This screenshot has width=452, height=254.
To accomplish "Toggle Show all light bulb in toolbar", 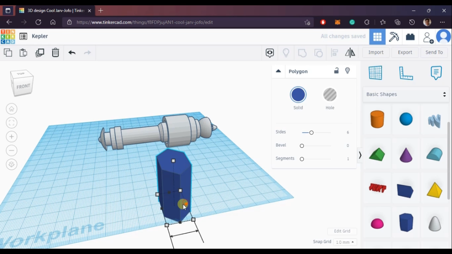I will [x=286, y=53].
